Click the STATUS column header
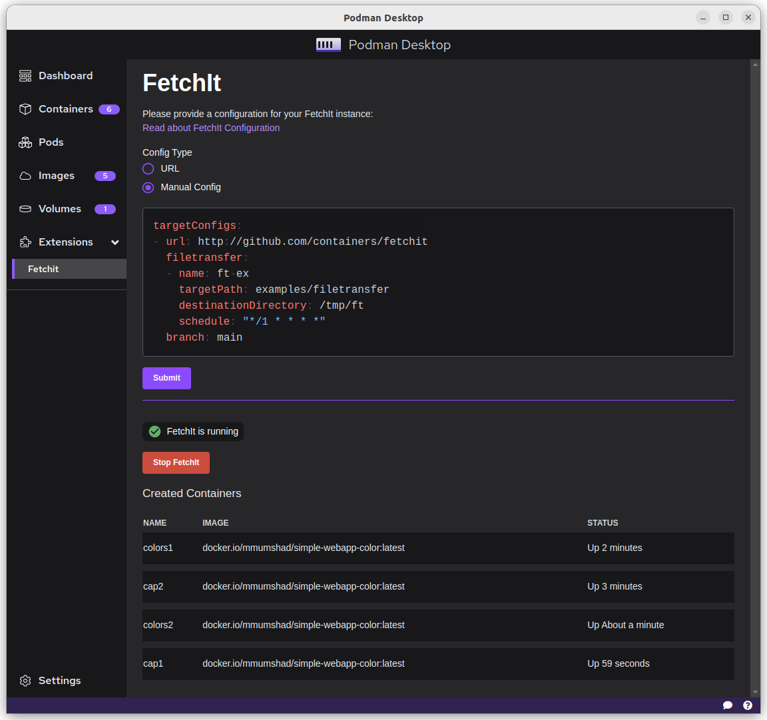This screenshot has width=767, height=720. [603, 523]
